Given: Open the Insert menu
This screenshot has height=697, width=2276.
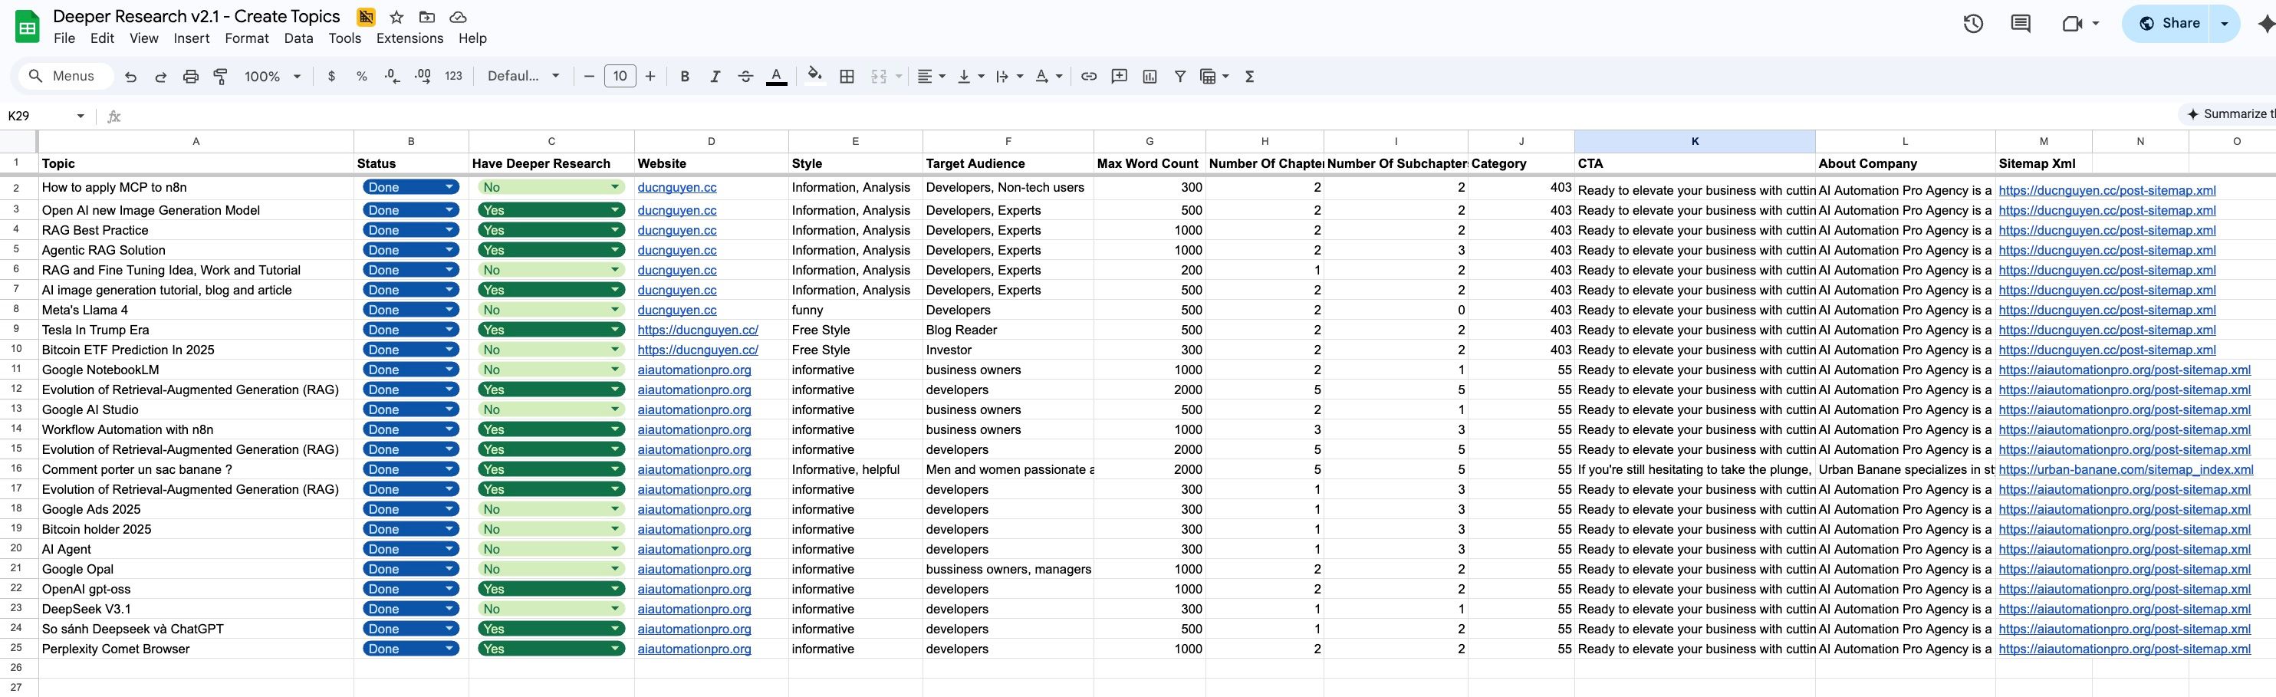Looking at the screenshot, I should click(192, 38).
